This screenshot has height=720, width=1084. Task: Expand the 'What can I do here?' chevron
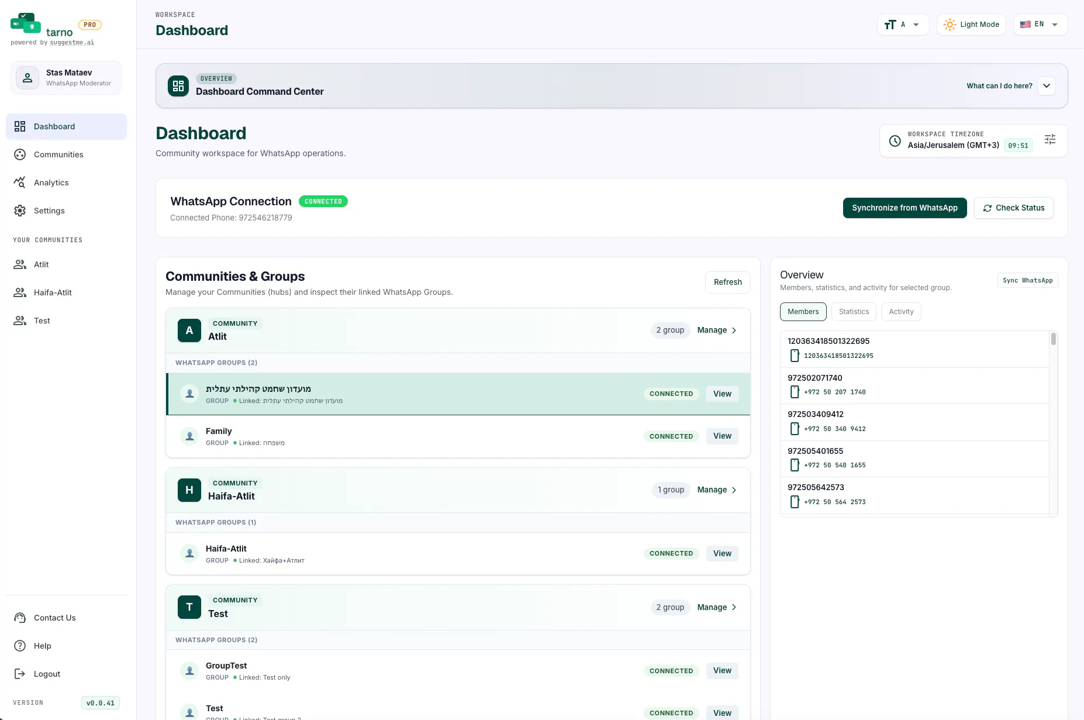point(1047,86)
